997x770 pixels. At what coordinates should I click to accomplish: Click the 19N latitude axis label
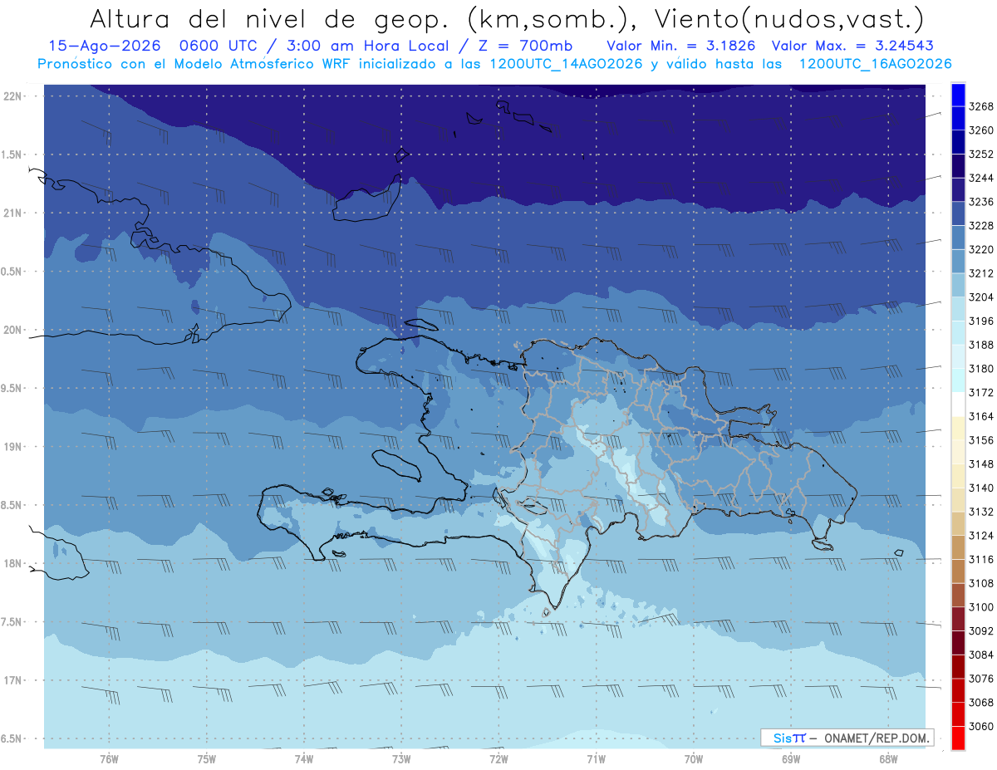[13, 446]
